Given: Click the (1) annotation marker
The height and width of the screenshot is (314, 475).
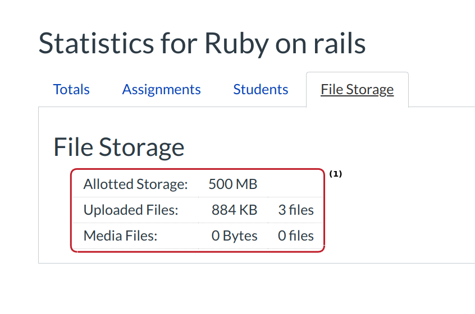Looking at the screenshot, I should 335,174.
